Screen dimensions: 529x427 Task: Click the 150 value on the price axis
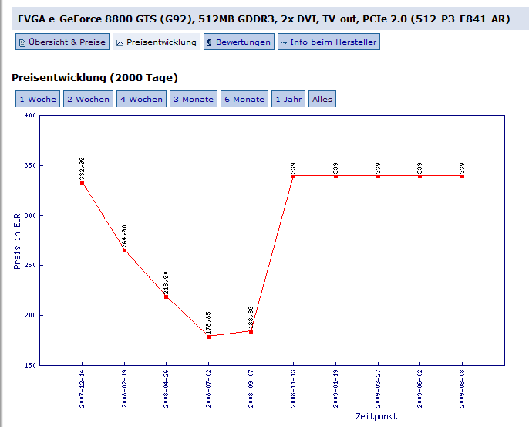coord(30,365)
